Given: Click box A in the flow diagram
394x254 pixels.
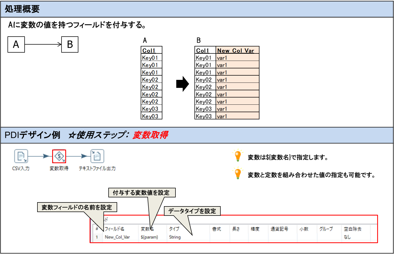Looking at the screenshot, I should click(x=16, y=44).
